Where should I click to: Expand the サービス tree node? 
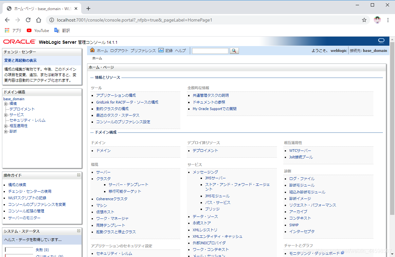coord(6,115)
